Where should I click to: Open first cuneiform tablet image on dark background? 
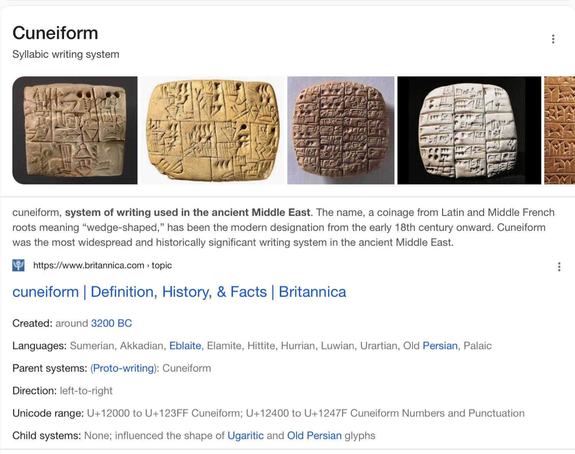point(75,130)
